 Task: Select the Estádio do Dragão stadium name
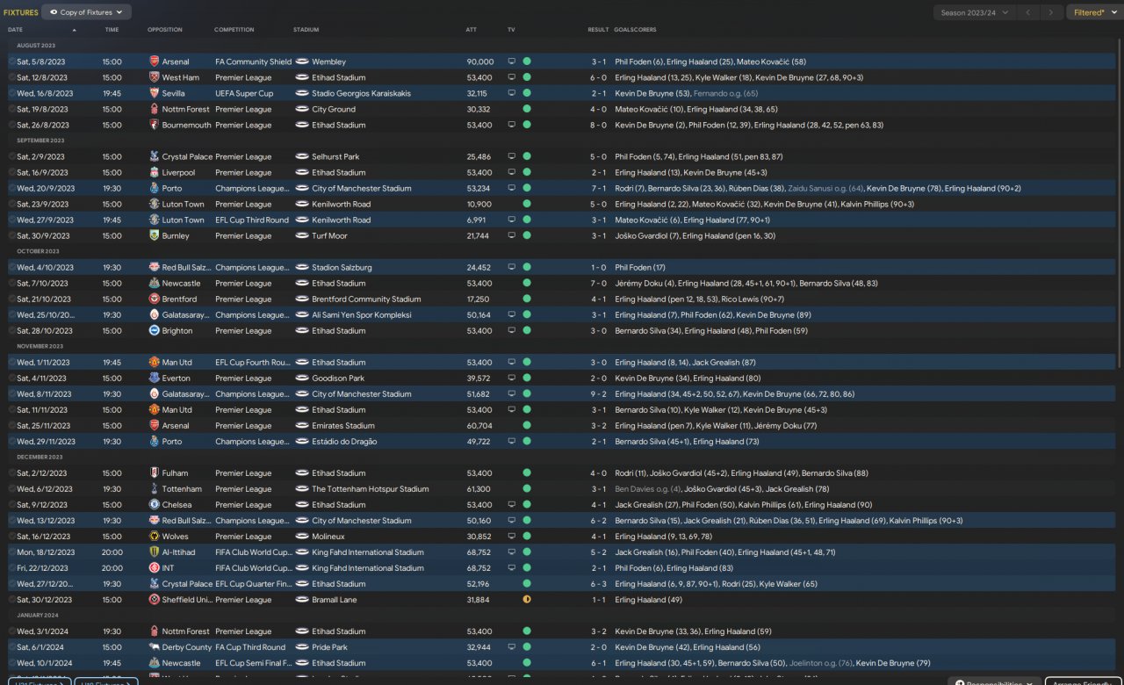point(344,442)
